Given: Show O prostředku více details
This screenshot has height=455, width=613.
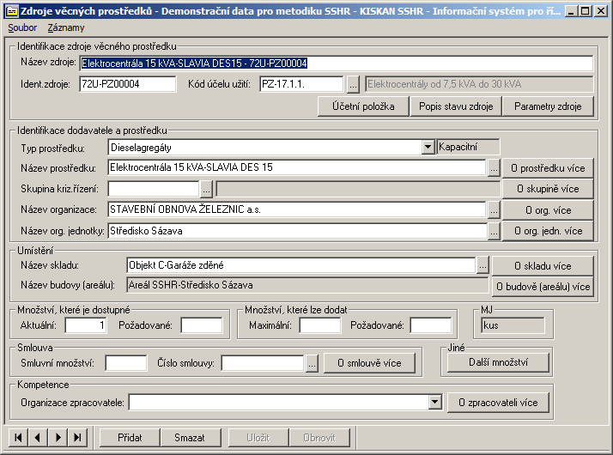Looking at the screenshot, I should (548, 168).
